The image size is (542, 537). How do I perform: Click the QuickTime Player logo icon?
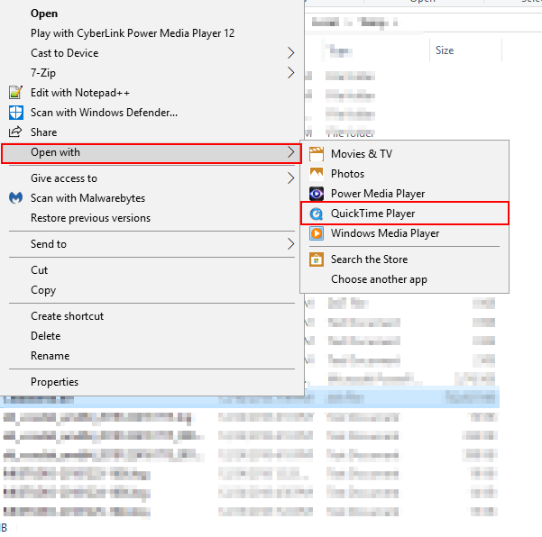(317, 214)
